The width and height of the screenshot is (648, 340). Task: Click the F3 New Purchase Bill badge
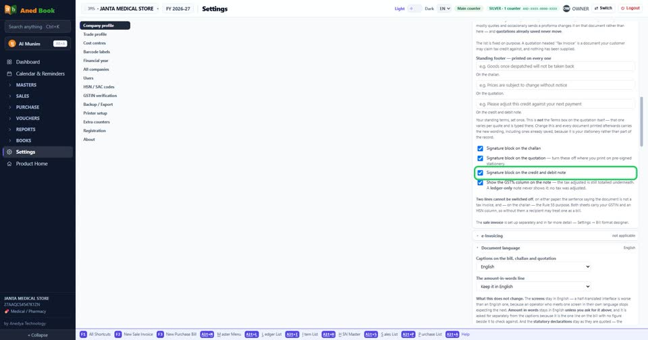(160, 334)
